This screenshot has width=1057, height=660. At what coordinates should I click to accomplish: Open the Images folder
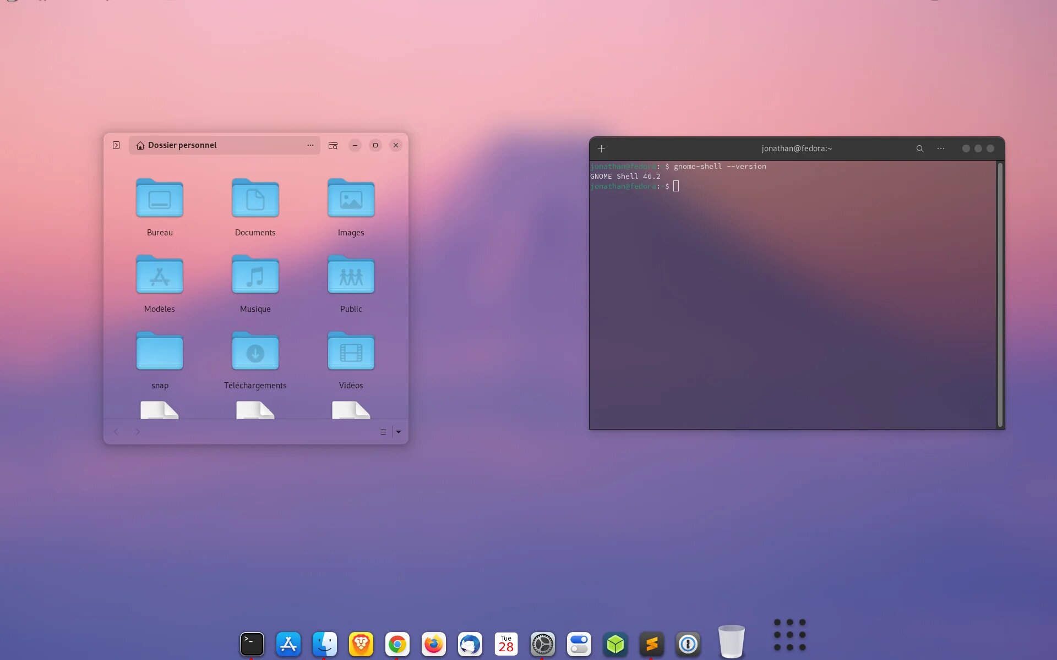coord(351,199)
